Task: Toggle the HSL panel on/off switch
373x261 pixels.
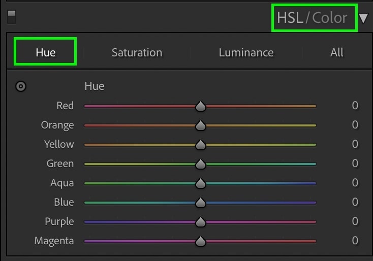Action: pos(11,17)
